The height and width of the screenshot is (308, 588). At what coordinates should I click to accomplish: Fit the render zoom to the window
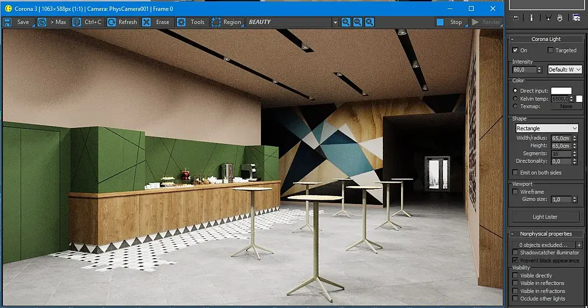(x=369, y=22)
